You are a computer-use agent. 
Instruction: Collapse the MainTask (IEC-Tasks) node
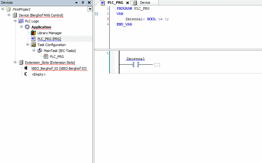pyautogui.click(x=34, y=50)
